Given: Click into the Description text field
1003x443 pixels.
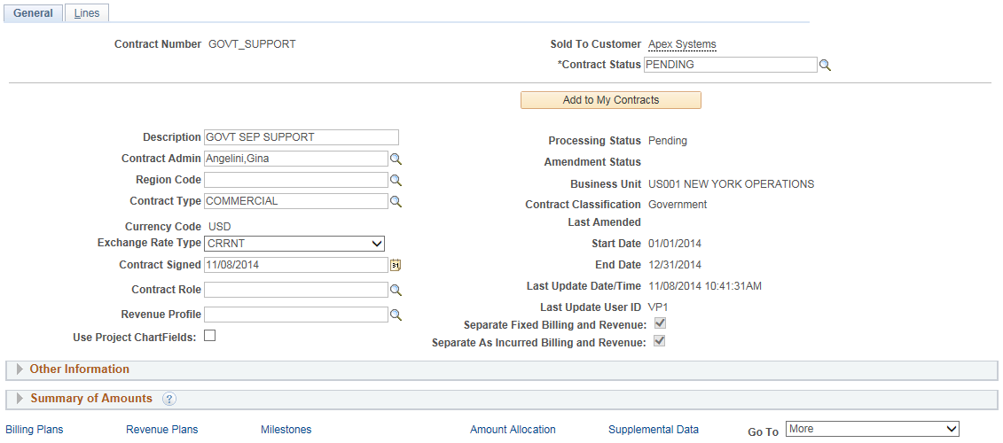Looking at the screenshot, I should point(301,137).
